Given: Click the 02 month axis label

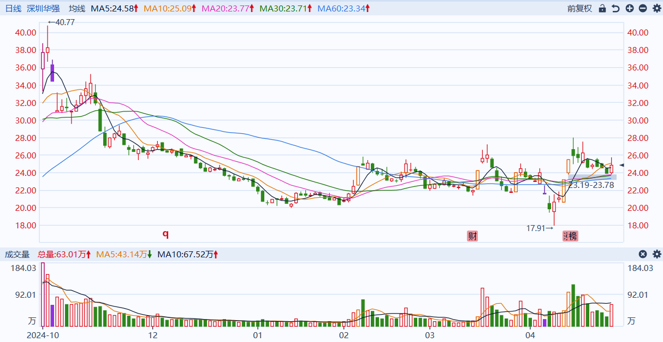Looking at the screenshot, I should [344, 334].
